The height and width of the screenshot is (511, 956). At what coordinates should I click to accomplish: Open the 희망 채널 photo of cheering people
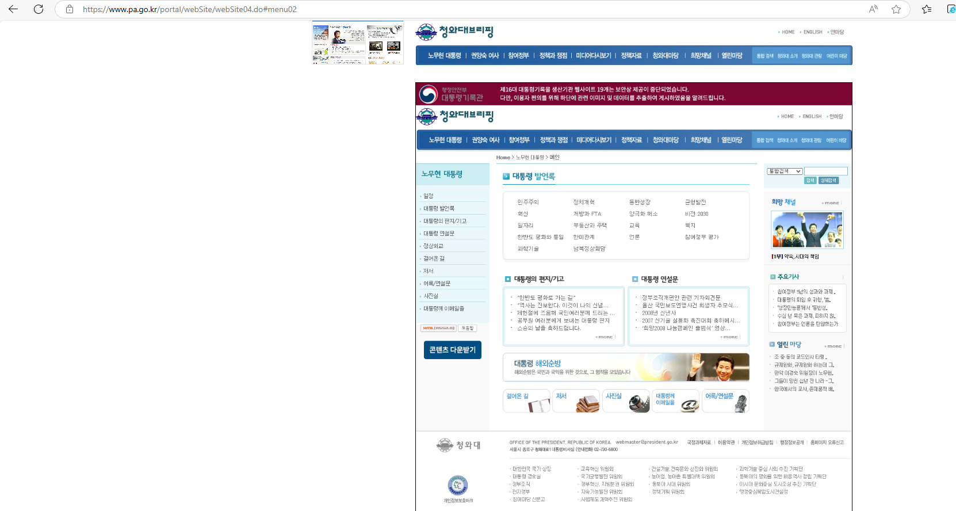tap(807, 230)
